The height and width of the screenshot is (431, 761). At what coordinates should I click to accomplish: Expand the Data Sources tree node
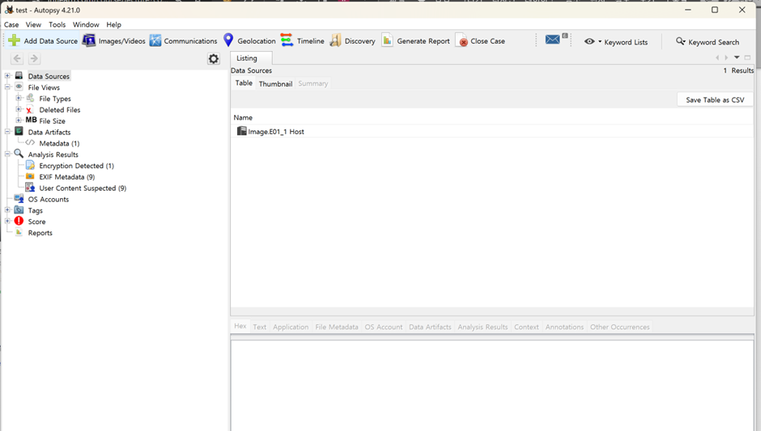coord(8,76)
